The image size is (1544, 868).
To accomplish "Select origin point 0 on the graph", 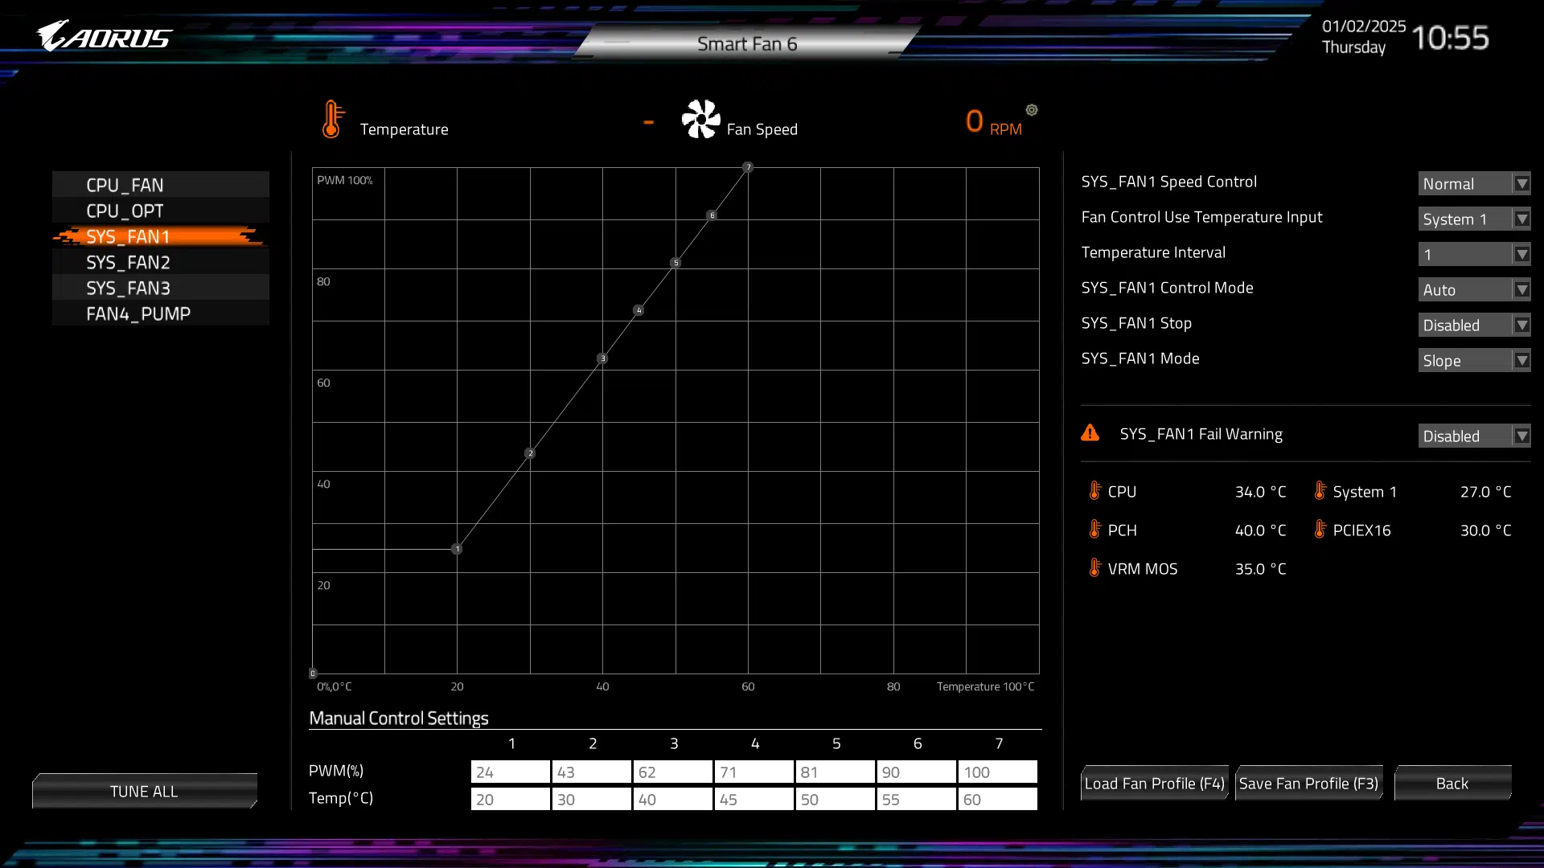I will pos(313,674).
